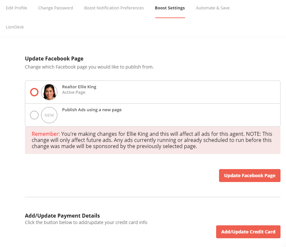Click Publish Ads using a new page text

tap(92, 110)
